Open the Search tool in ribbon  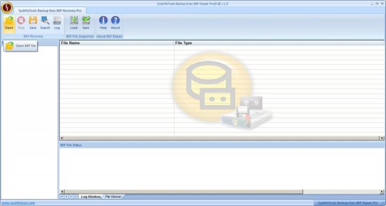click(x=45, y=24)
